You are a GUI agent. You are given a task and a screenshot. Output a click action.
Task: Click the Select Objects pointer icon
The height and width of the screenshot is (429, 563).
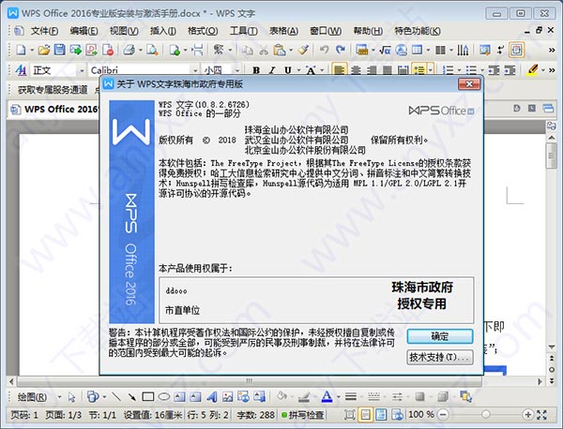(71, 397)
